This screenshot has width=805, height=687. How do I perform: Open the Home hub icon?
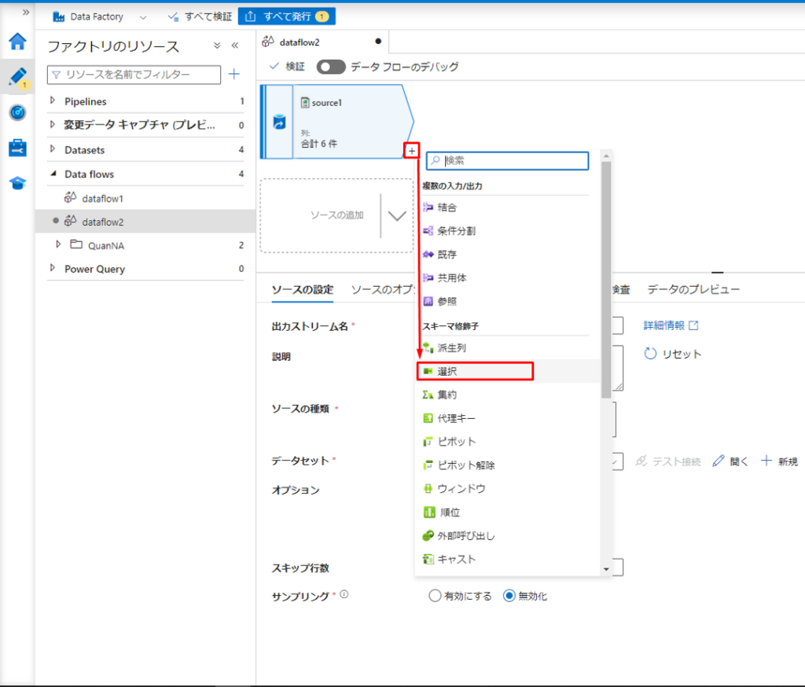(17, 42)
